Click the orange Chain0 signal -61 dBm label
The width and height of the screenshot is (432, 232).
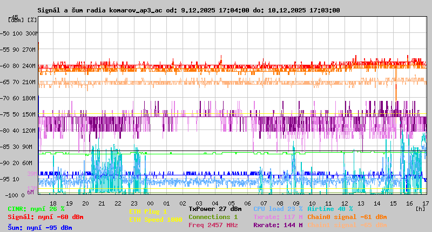point(347,217)
